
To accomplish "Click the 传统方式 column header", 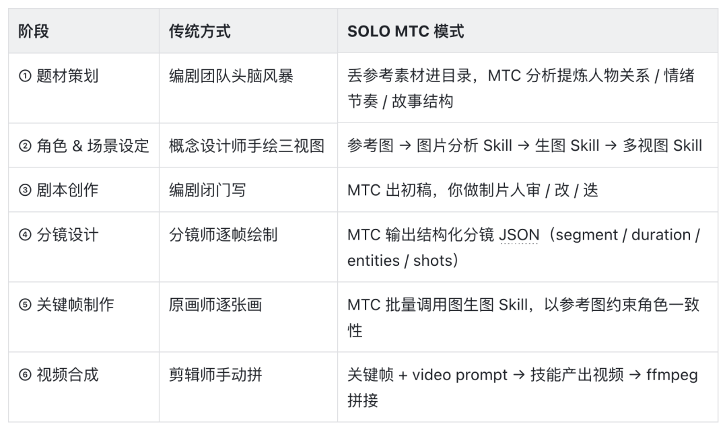I will tap(199, 31).
